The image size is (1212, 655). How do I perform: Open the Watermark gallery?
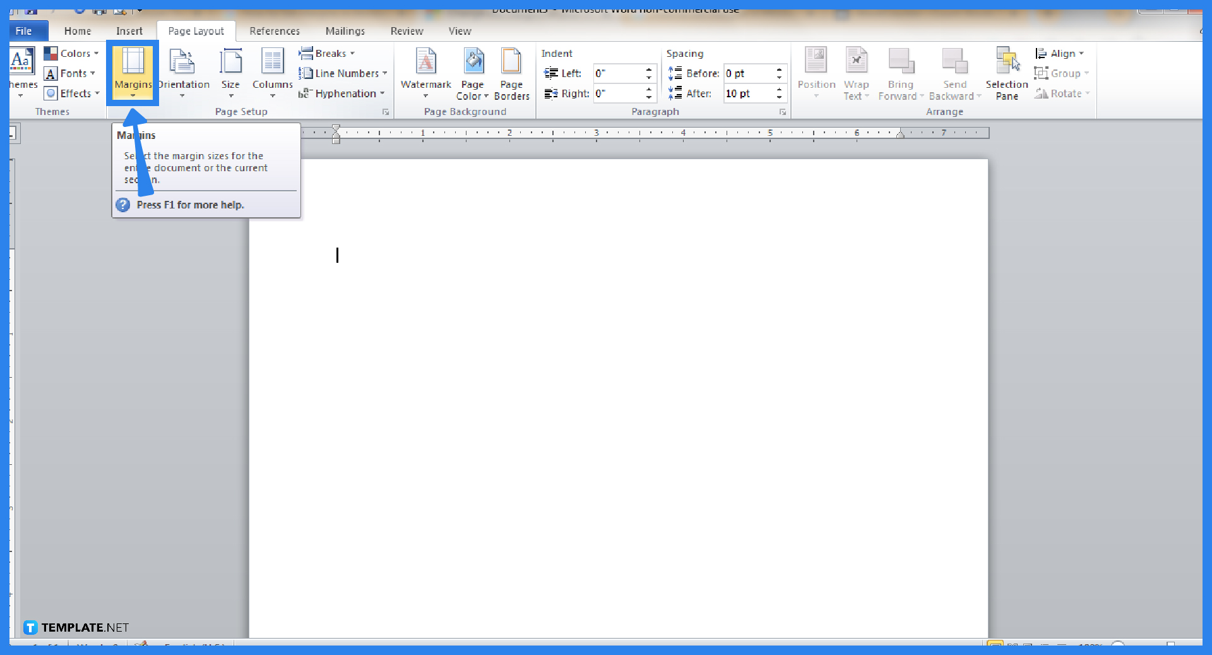point(425,73)
